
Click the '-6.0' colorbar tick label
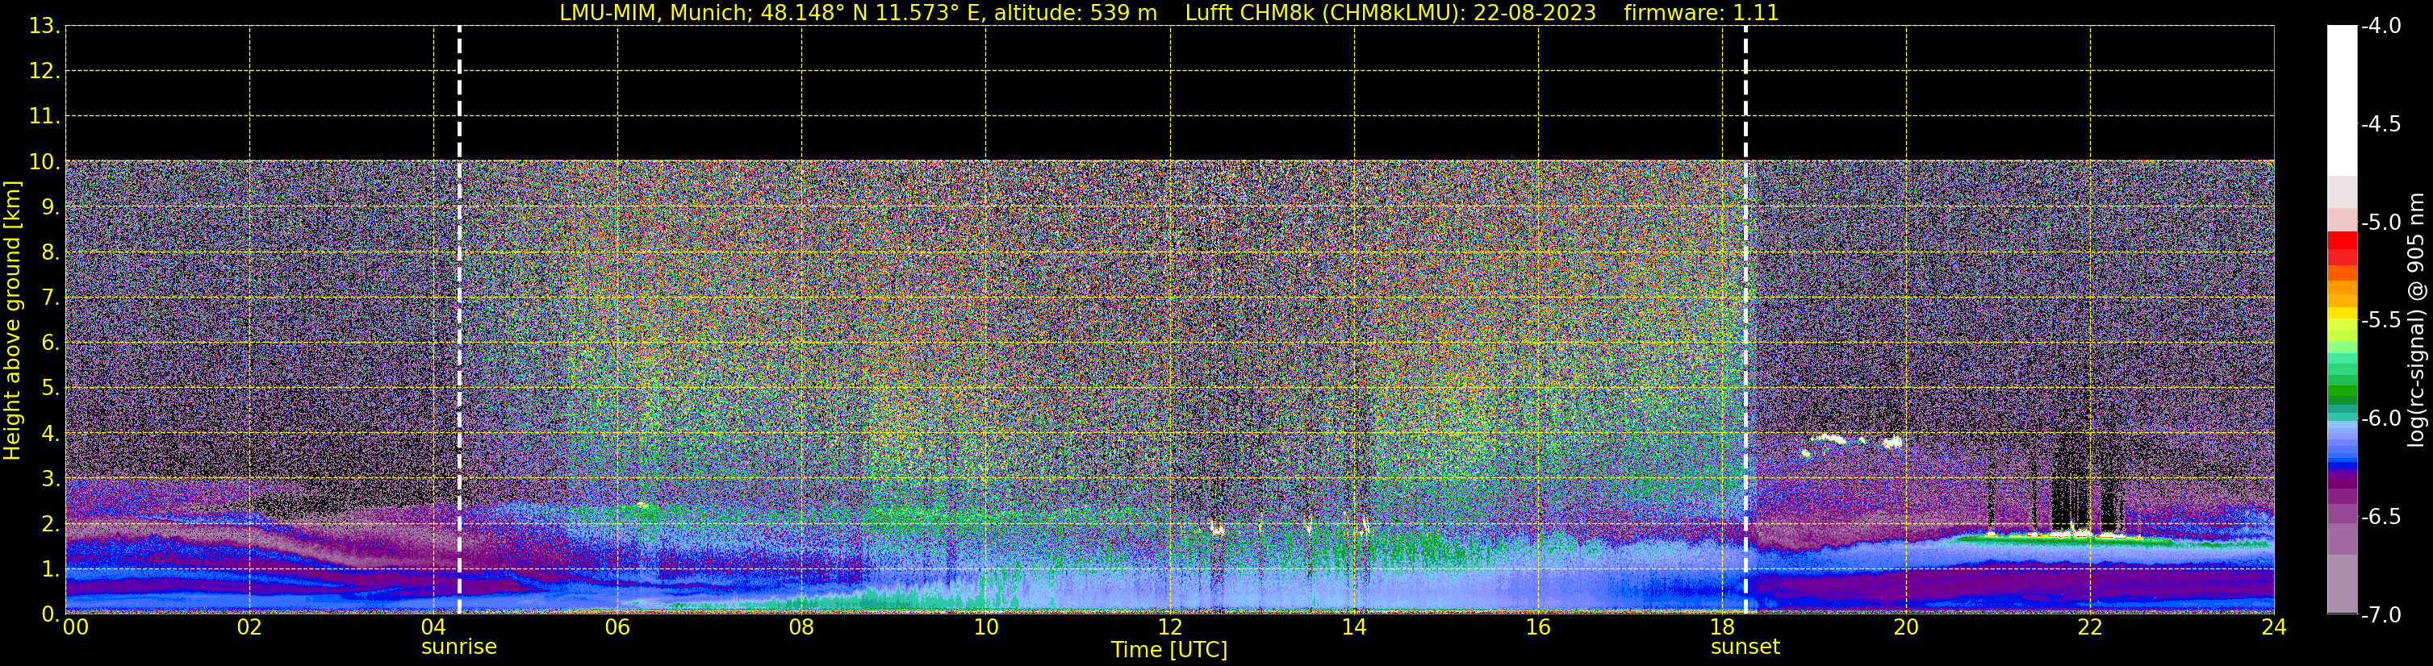tap(2380, 418)
